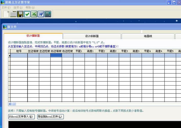The width and height of the screenshot is (181, 128).
Task: Click first-row cell under 左边填坡
Action: (33, 55)
